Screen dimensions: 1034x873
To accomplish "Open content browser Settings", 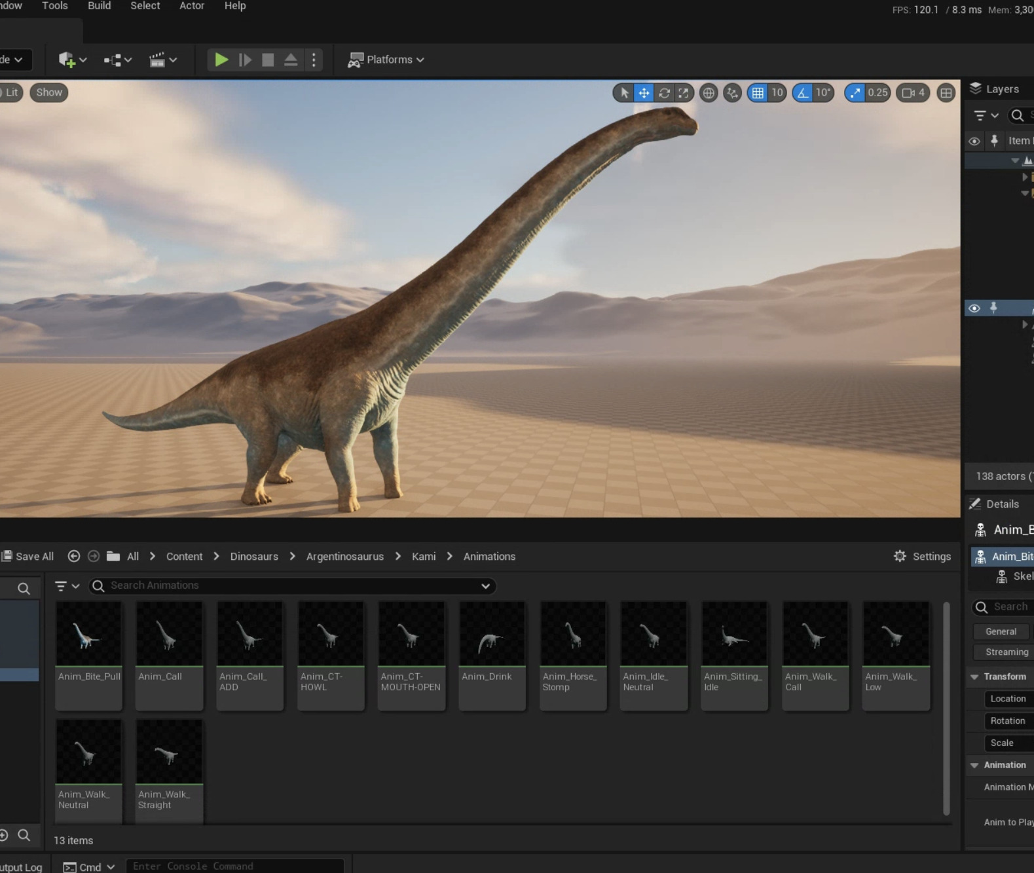I will (x=922, y=556).
